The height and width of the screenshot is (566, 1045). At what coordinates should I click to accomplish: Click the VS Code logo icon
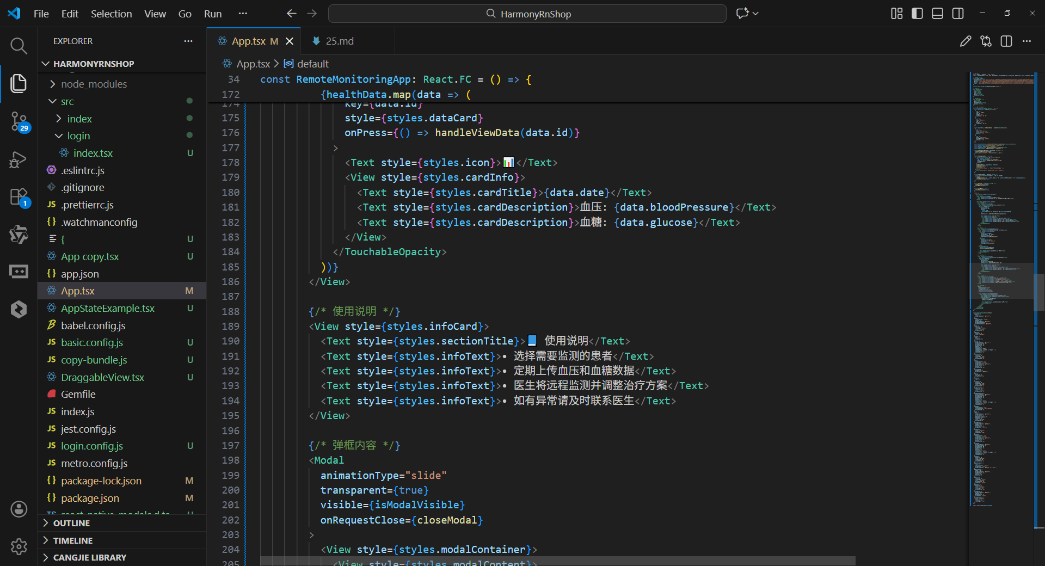[14, 14]
